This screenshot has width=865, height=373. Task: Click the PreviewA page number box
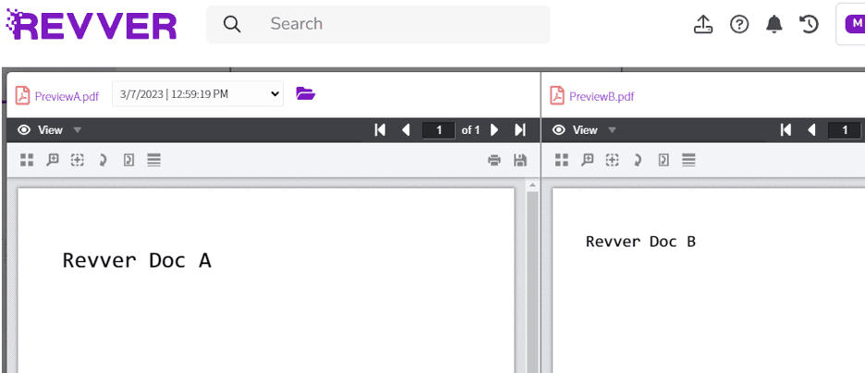click(439, 130)
